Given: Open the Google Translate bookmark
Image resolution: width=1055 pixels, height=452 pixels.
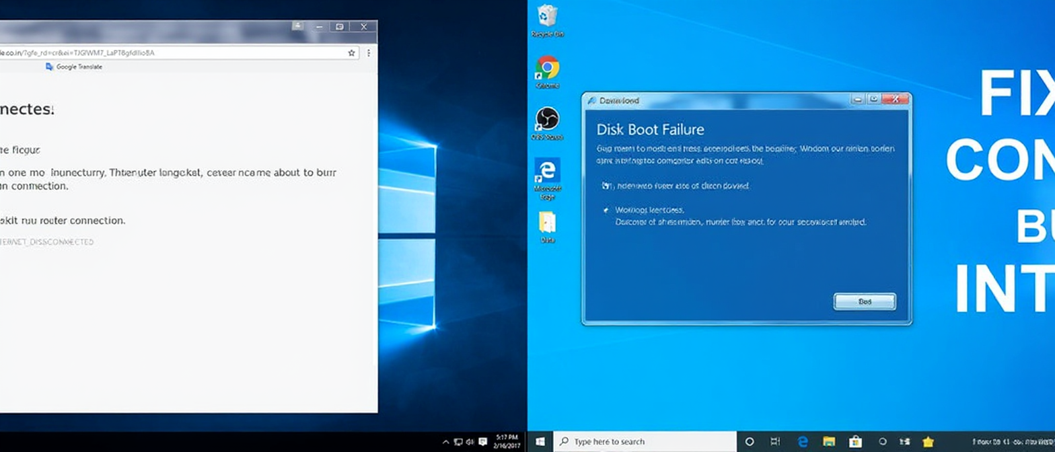Looking at the screenshot, I should [74, 67].
